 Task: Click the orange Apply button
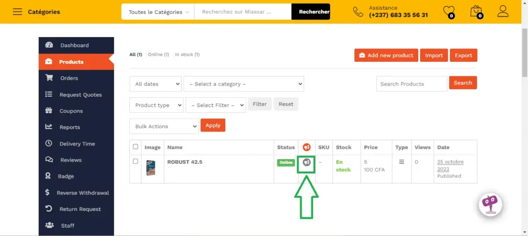(212, 125)
